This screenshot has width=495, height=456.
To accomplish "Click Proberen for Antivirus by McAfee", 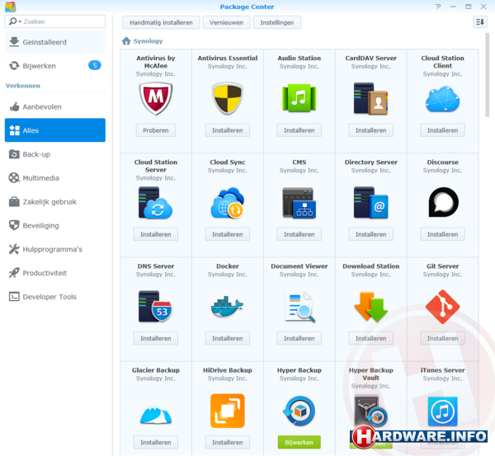I will coord(156,130).
